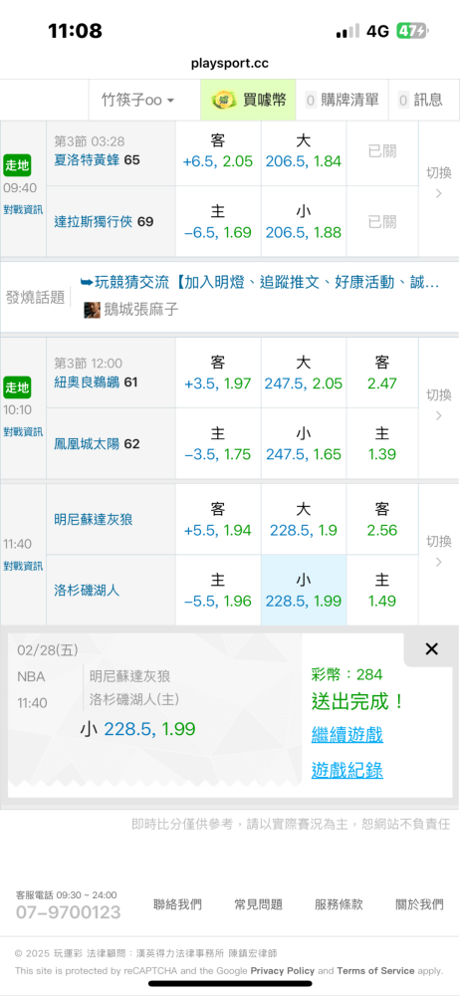Open 對戰資訊 for the 11:40 game

click(x=23, y=566)
